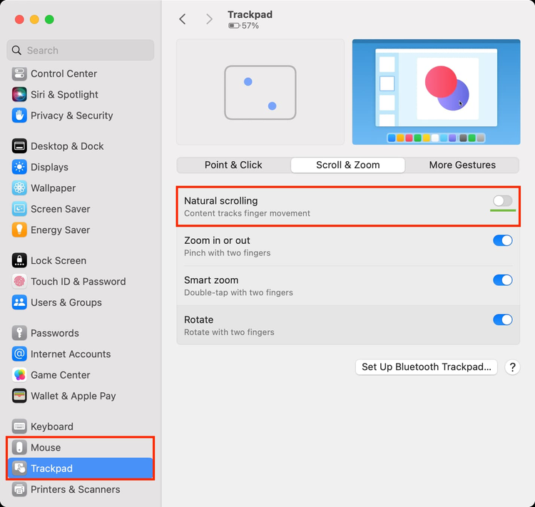
Task: Click the trackpad battery indicator icon
Action: pyautogui.click(x=234, y=26)
